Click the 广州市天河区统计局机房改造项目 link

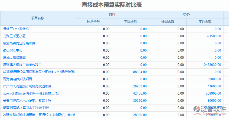[x=27, y=86]
